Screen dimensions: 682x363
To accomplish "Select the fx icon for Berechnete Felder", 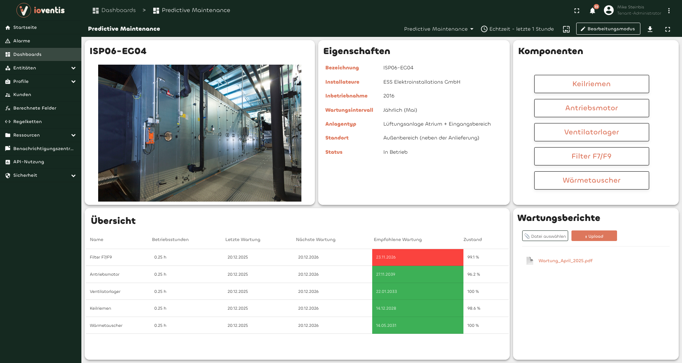I will (7, 108).
